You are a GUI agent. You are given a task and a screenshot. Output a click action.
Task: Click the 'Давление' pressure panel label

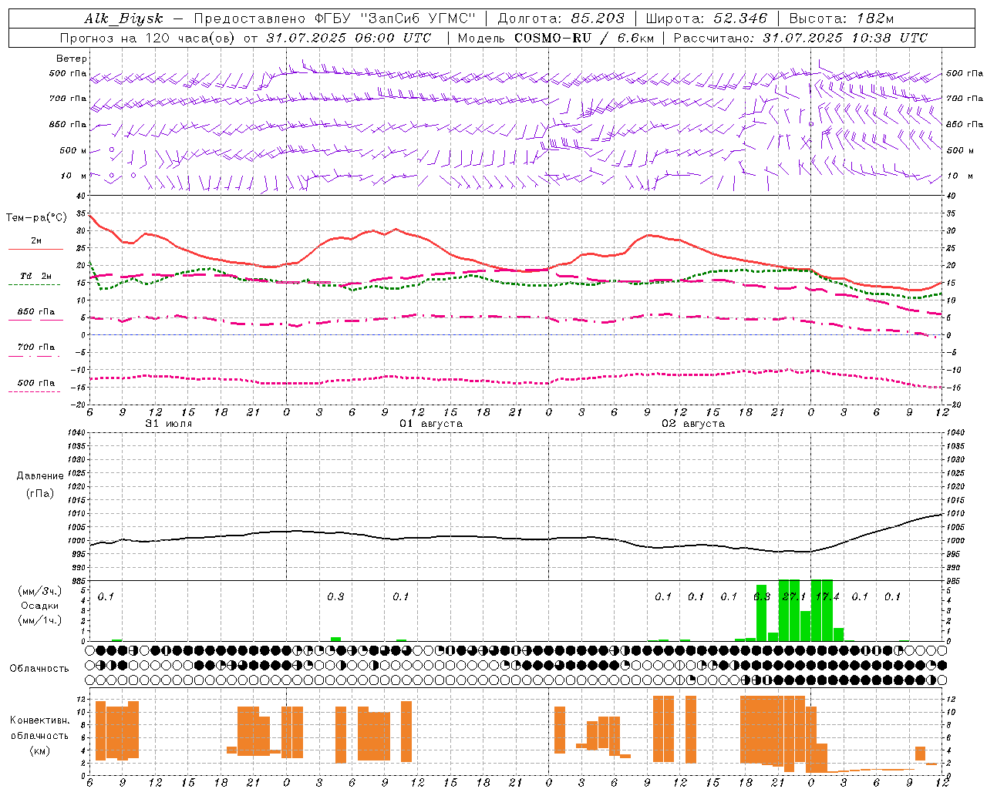(40, 476)
